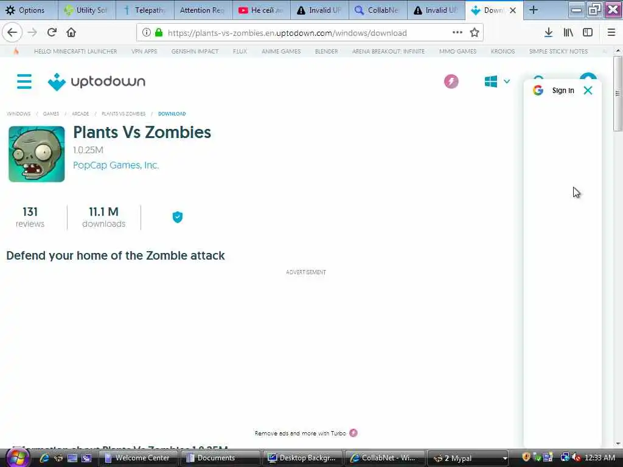Open the Windows platform selector dropdown
Viewport: 623px width, 467px height.
[x=496, y=81]
